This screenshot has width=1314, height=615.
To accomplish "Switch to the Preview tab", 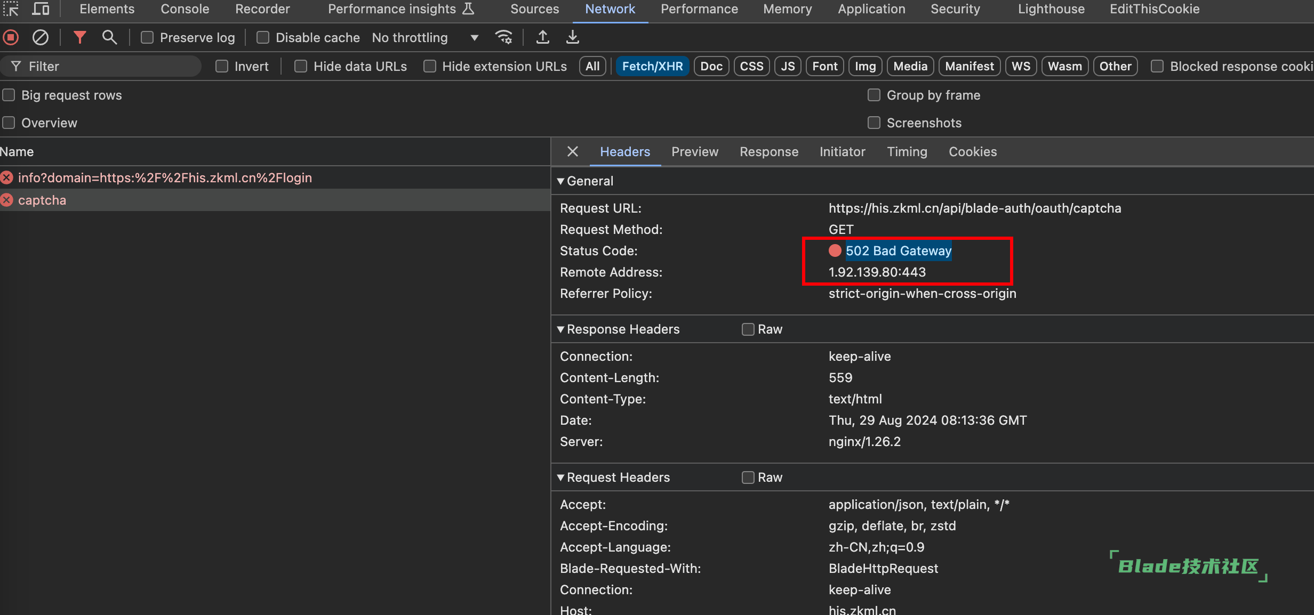I will 695,152.
